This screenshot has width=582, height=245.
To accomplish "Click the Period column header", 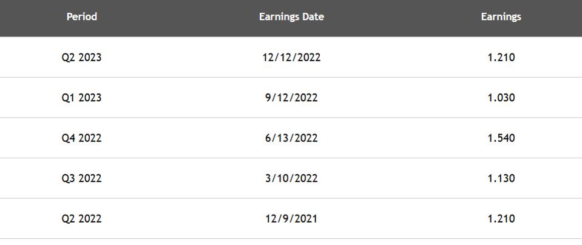I will pyautogui.click(x=82, y=17).
